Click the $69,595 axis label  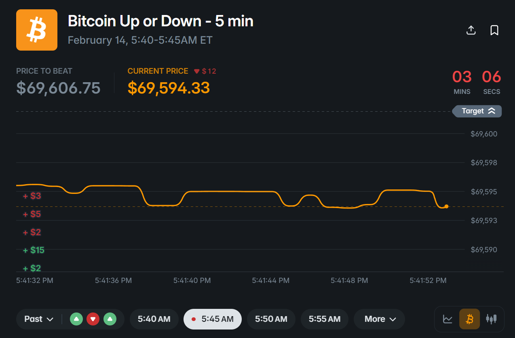(484, 192)
